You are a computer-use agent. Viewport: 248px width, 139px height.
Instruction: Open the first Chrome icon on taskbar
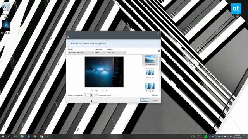(x=35, y=136)
